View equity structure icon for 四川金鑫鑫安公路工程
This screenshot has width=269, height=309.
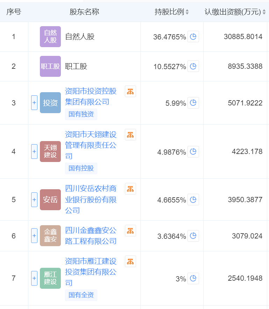tap(130, 230)
